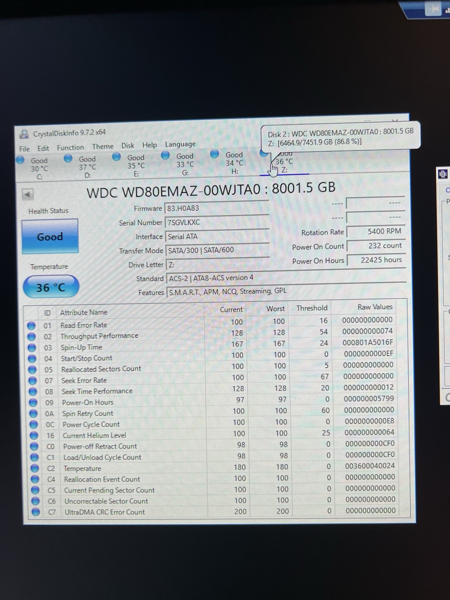Screen dimensions: 450x600
Task: Click the status icon for Uncorrectable Sector Count
Action: (x=36, y=501)
